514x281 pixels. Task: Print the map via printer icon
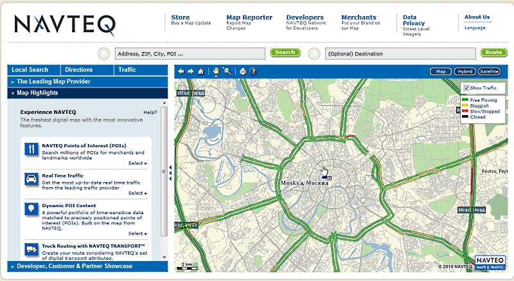click(243, 71)
